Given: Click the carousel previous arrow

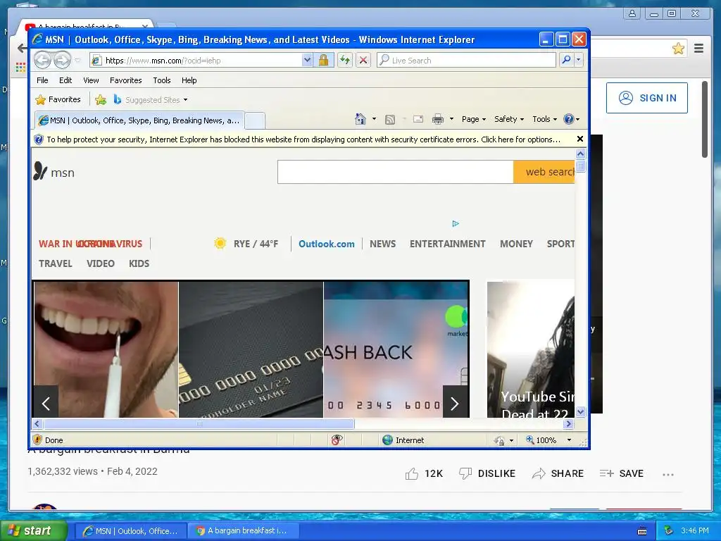Looking at the screenshot, I should coord(46,404).
